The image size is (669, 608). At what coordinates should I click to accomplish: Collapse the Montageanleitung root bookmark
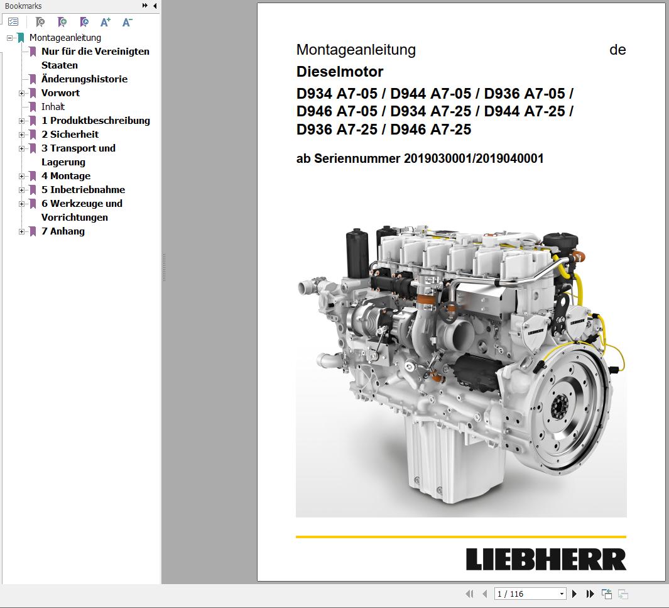click(x=9, y=38)
